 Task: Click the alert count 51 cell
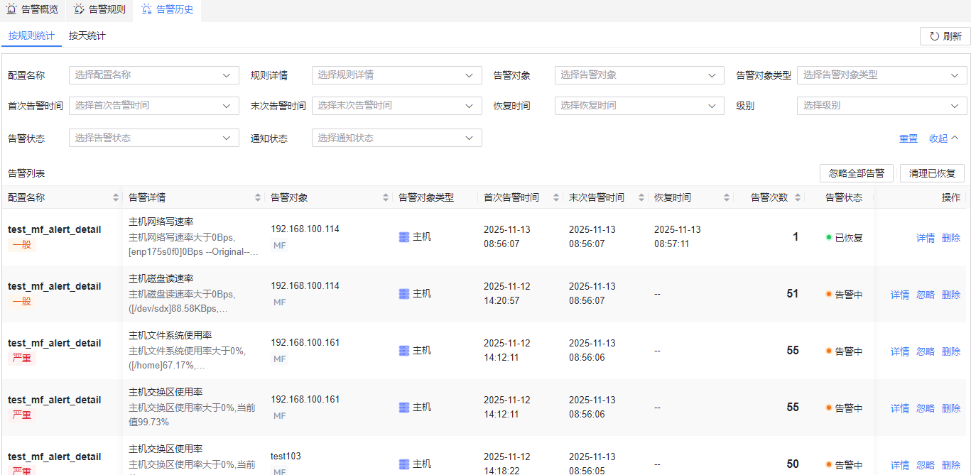tap(793, 294)
